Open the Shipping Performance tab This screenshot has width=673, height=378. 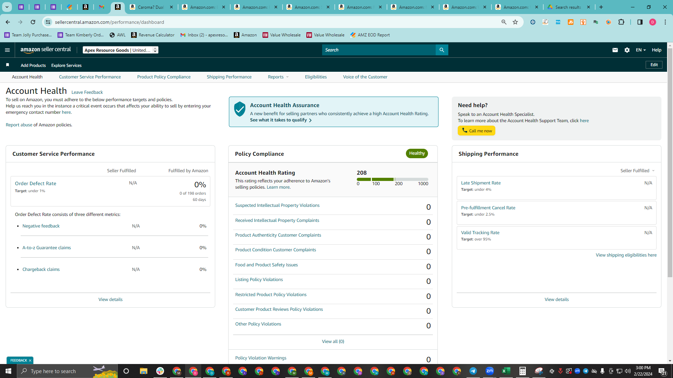229,77
